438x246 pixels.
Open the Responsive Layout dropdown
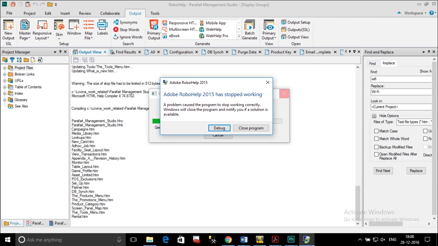tap(42, 30)
